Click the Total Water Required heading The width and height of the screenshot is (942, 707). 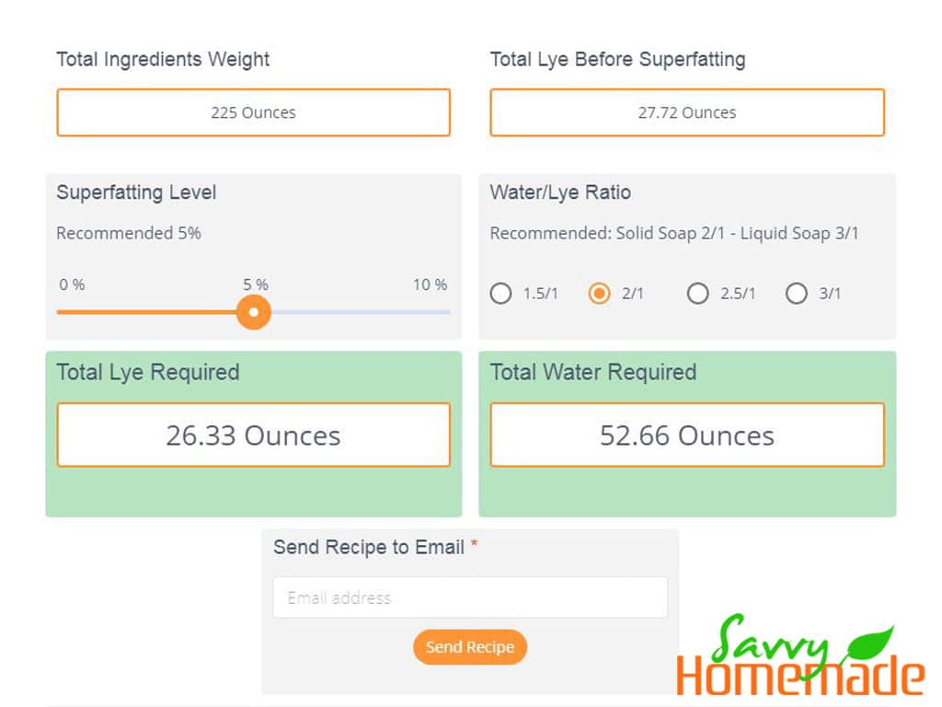(593, 372)
